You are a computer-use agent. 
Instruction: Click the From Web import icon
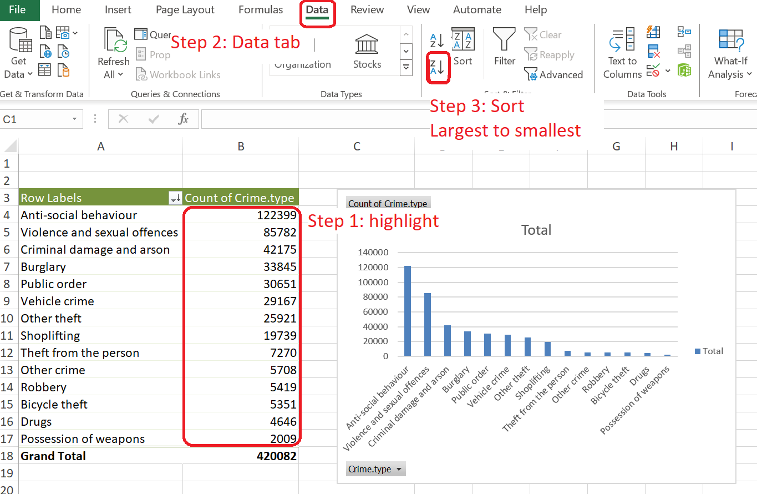pyautogui.click(x=45, y=53)
